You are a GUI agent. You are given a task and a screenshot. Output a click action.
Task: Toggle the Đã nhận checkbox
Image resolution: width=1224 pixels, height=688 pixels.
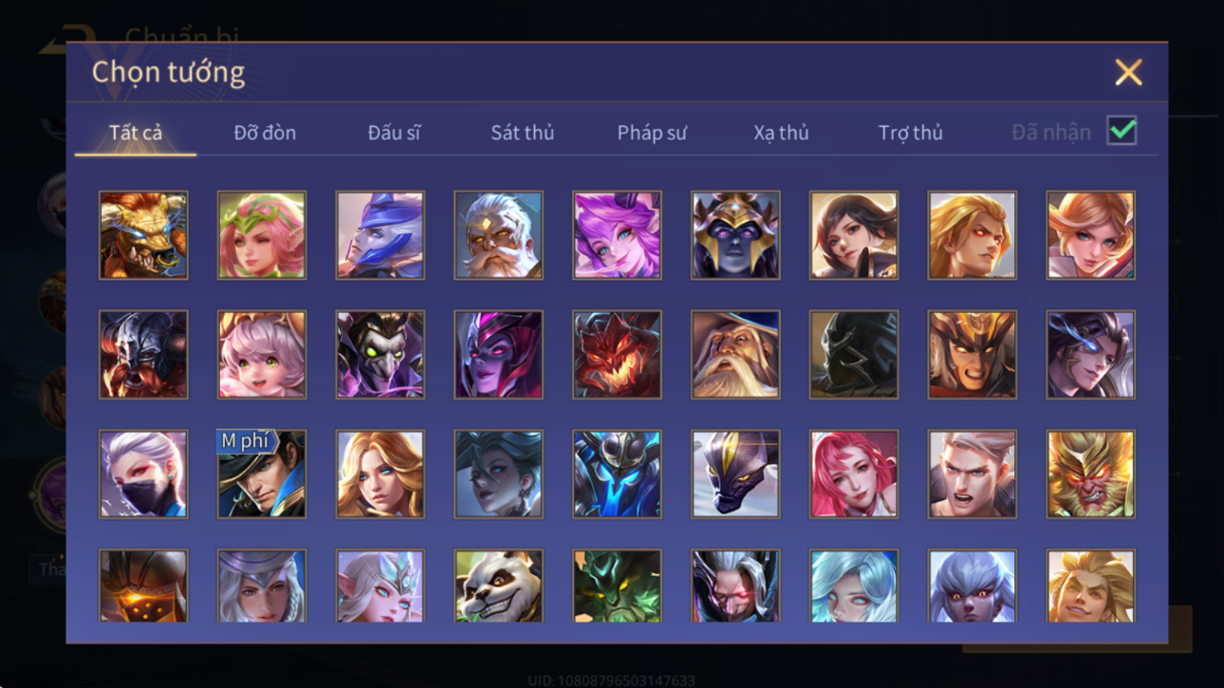click(1122, 131)
